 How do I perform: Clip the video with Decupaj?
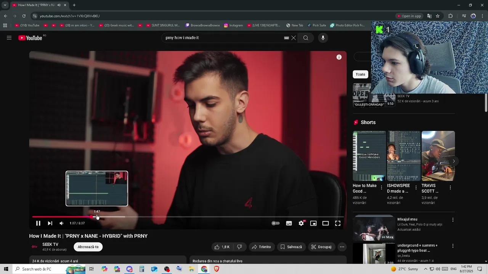tap(321, 247)
